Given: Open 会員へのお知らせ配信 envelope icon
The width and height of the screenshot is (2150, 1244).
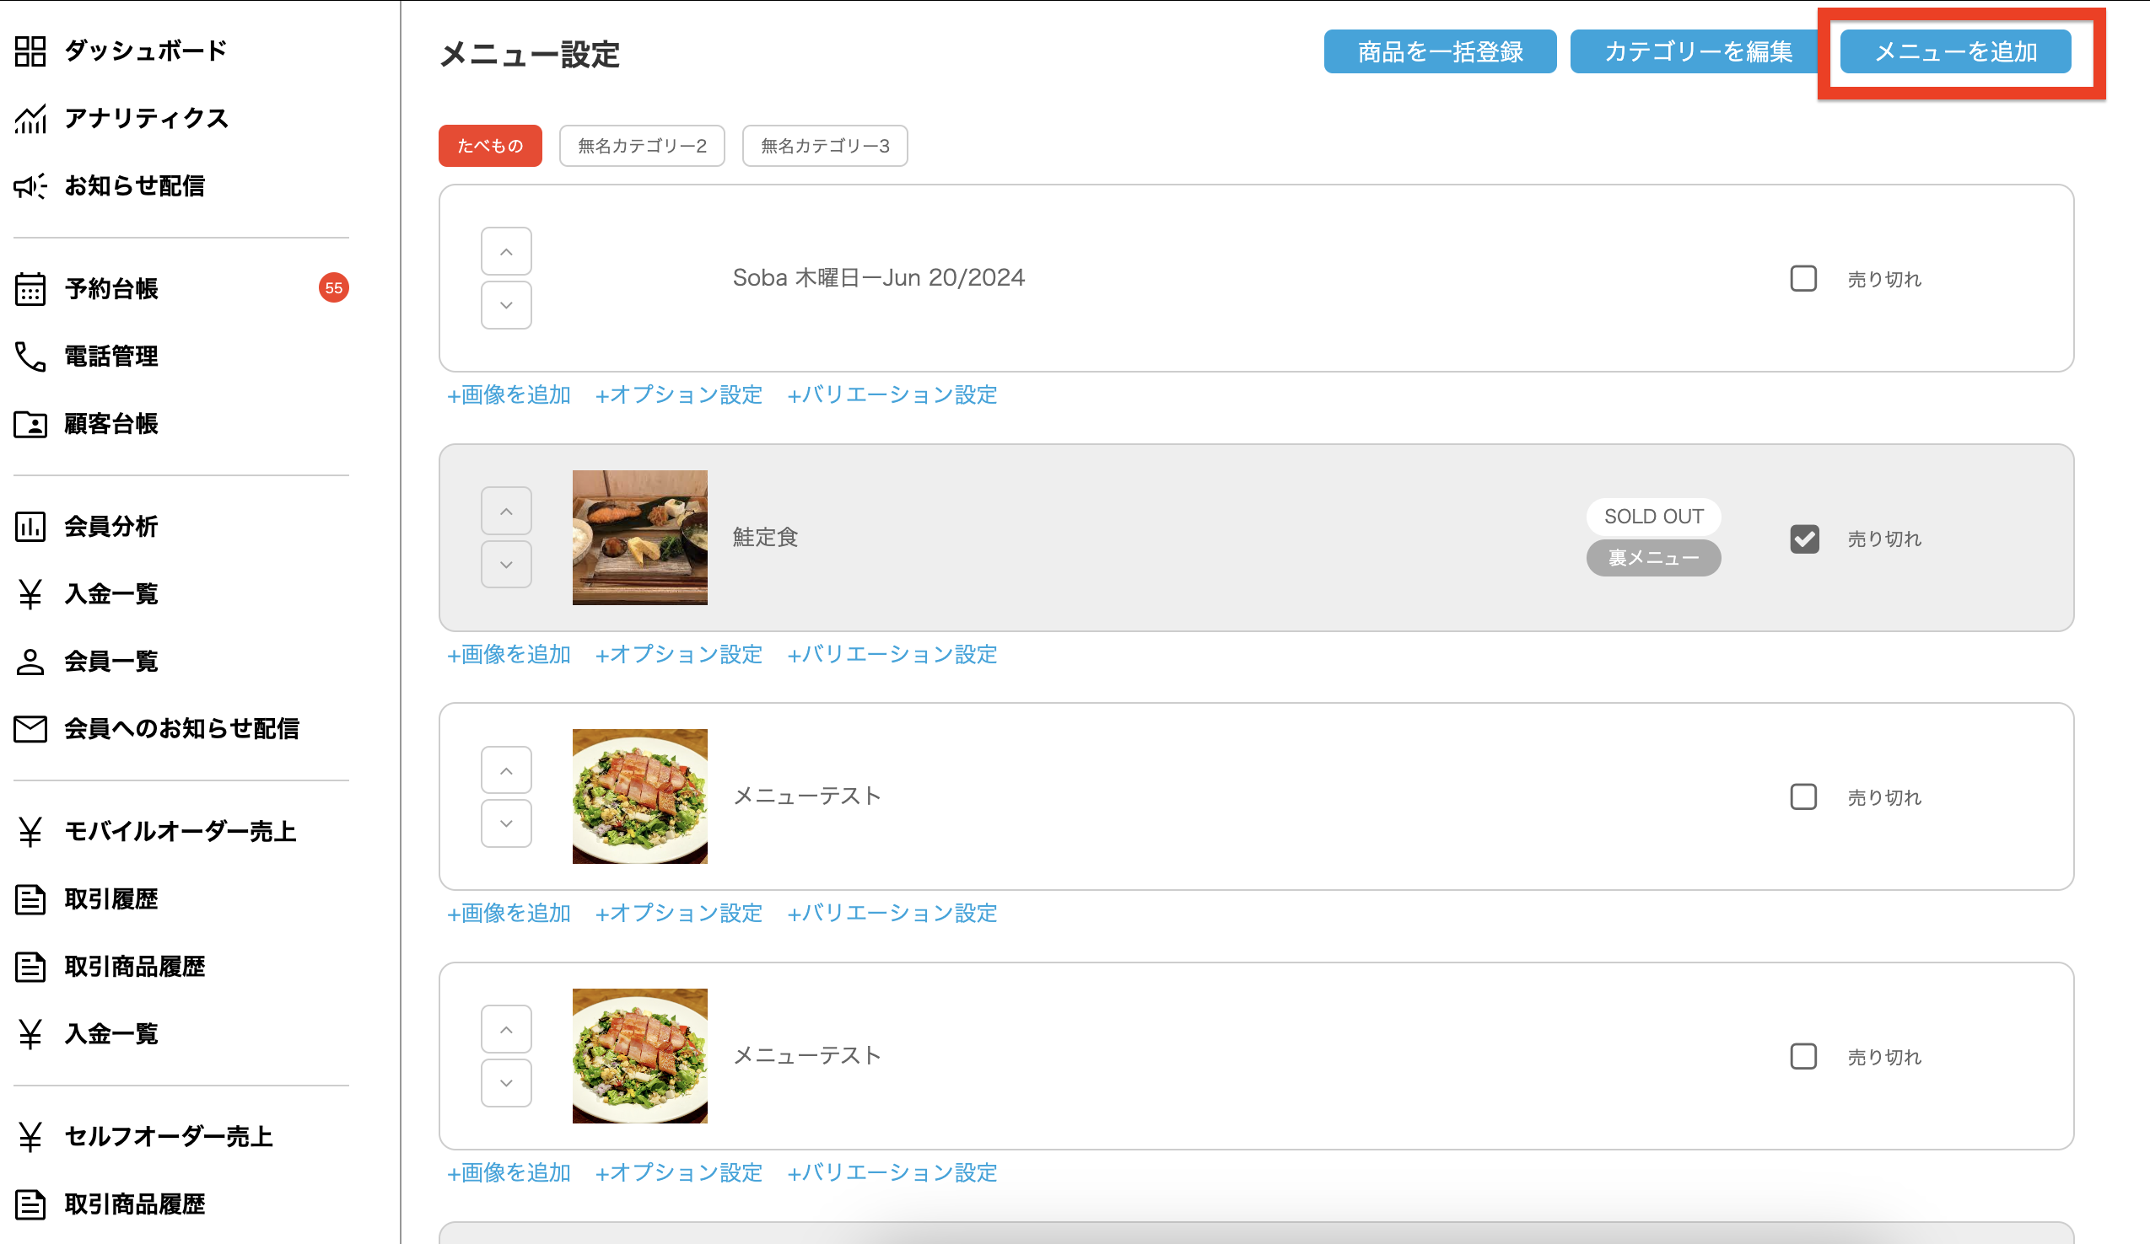Looking at the screenshot, I should pos(30,729).
